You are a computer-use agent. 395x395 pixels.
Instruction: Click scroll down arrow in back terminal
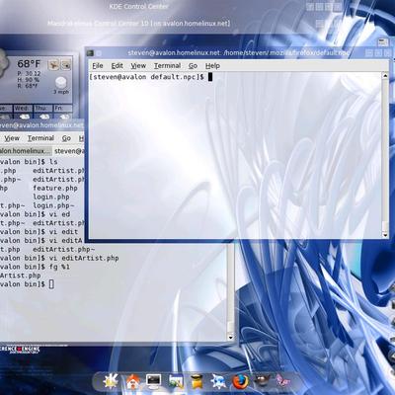pos(230,338)
